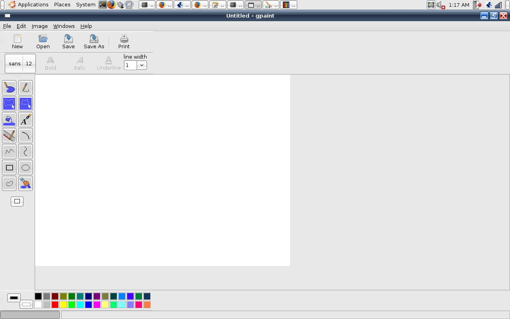Select the Paintbrush tool
This screenshot has width=510, height=319.
pyautogui.click(x=9, y=88)
